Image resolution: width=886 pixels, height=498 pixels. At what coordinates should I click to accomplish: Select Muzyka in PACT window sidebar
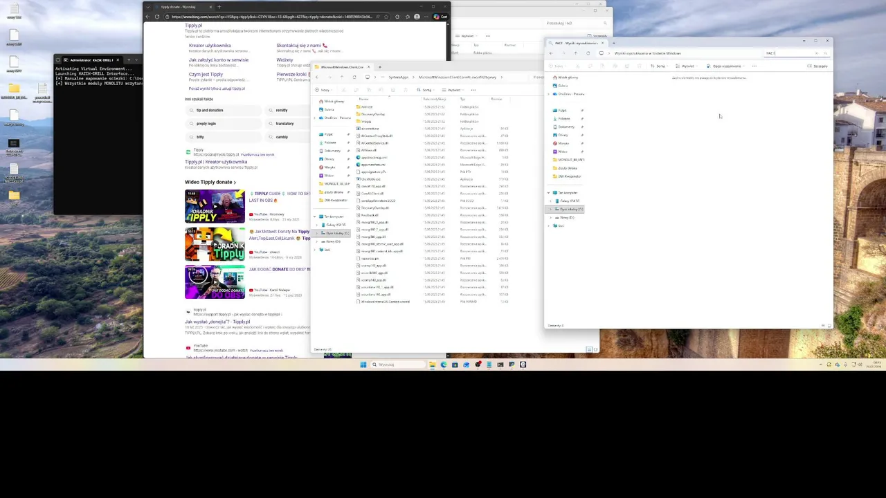563,143
